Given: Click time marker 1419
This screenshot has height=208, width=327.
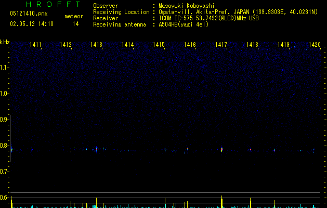Looking at the screenshot, I should point(284,45).
